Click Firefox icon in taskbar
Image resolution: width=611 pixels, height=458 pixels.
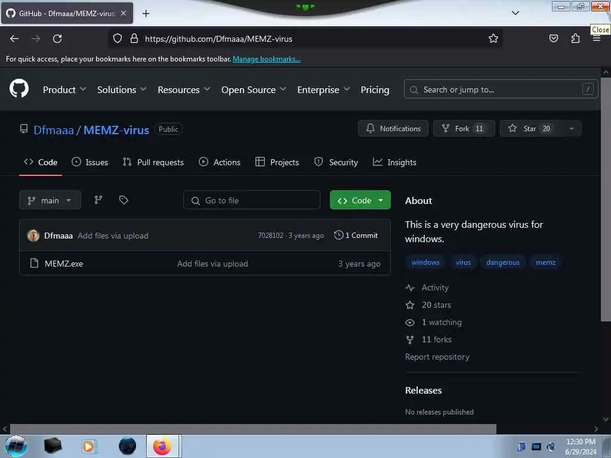(x=162, y=446)
